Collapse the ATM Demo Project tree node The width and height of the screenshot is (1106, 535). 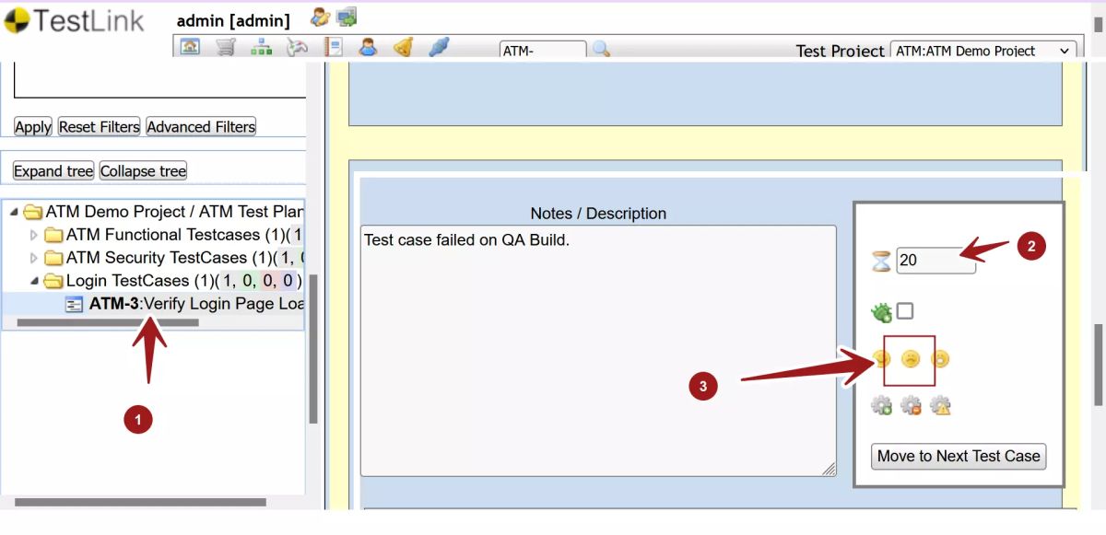click(14, 213)
